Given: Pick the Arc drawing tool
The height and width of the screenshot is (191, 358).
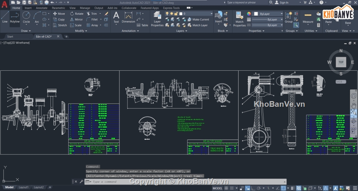Looking at the screenshot, I should 37,17.
